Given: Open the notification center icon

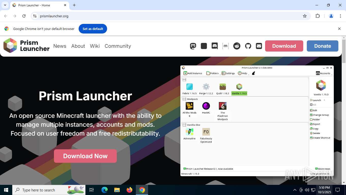Looking at the screenshot, I should pyautogui.click(x=338, y=190).
